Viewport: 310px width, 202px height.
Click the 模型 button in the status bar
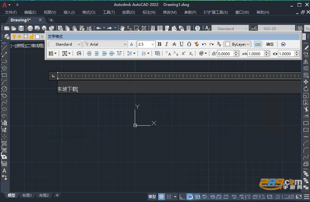pos(152,197)
